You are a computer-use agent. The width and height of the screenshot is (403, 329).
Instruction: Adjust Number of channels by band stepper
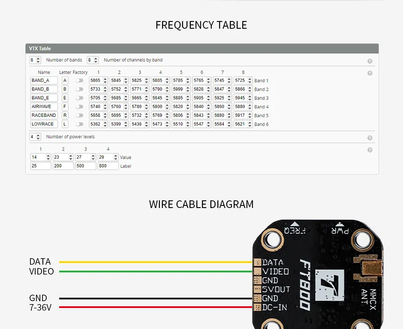[96, 60]
